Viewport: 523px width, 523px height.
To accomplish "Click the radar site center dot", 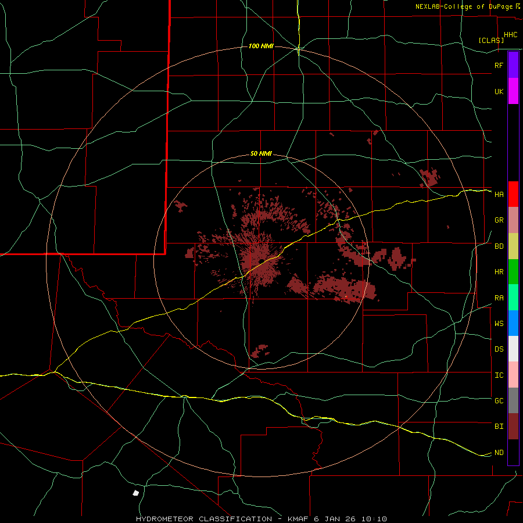I will [x=262, y=260].
